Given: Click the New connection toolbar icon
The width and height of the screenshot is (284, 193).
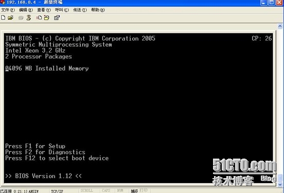Looking at the screenshot, I should (3, 17).
